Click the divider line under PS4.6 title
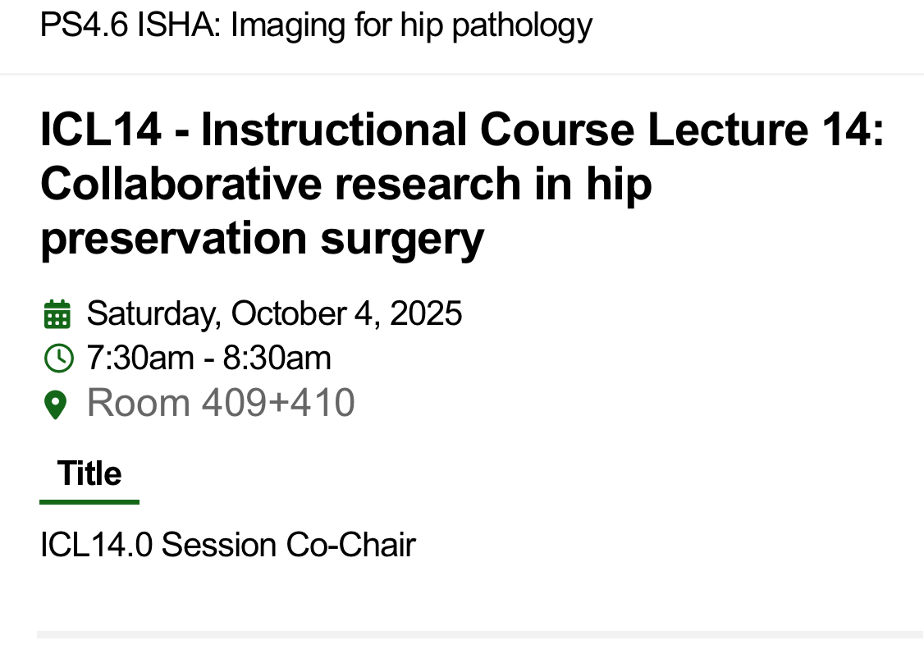Screen dimensions: 924x663 tap(462, 74)
